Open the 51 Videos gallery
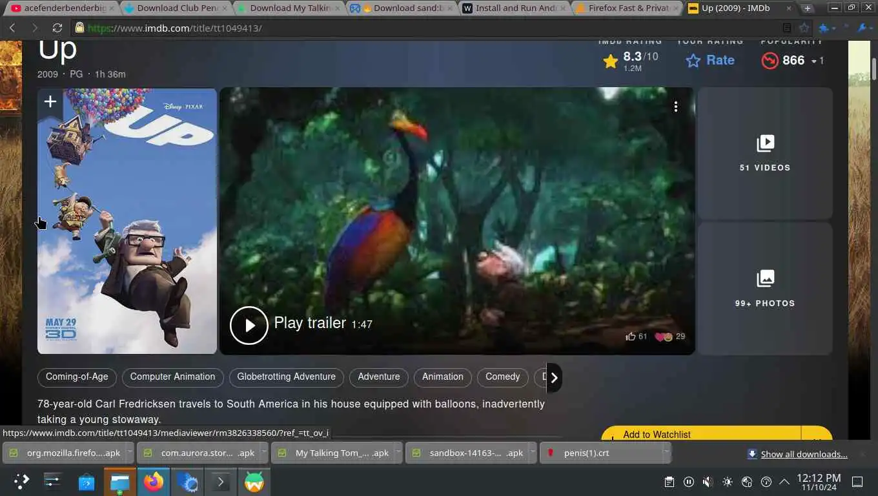878x496 pixels. 765,154
